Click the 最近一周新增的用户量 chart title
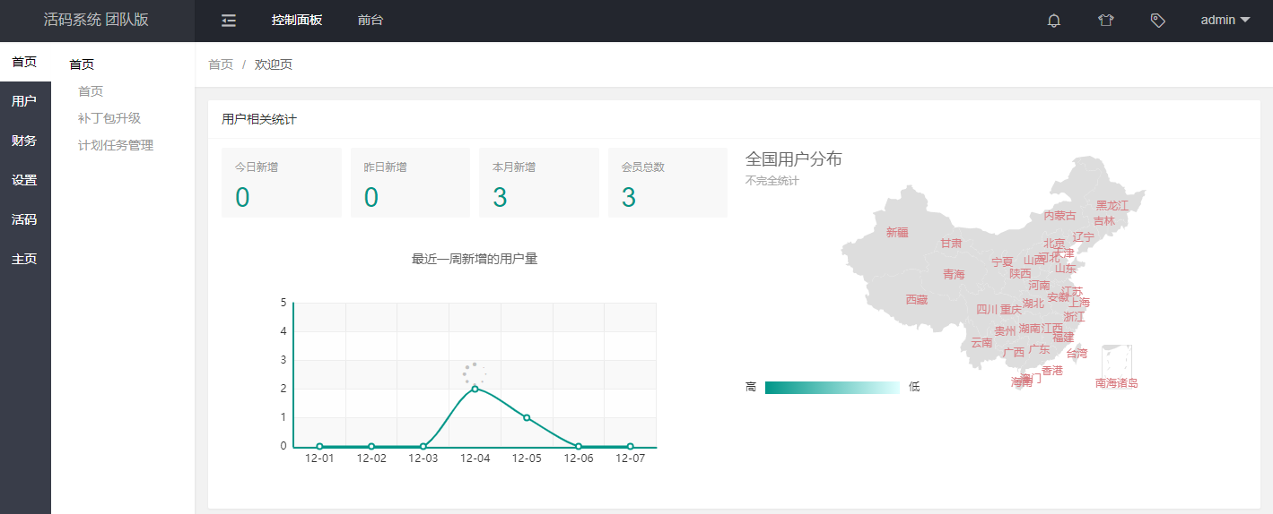 point(475,259)
